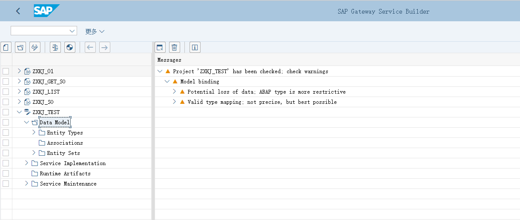Expand the 'Potential loss of data' message

coord(174,91)
